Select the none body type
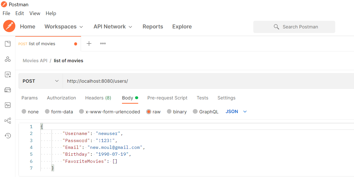354x177 pixels. (x=30, y=112)
